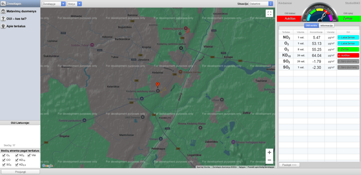Select the NO2 concentration 5.47 cell

tap(316, 37)
